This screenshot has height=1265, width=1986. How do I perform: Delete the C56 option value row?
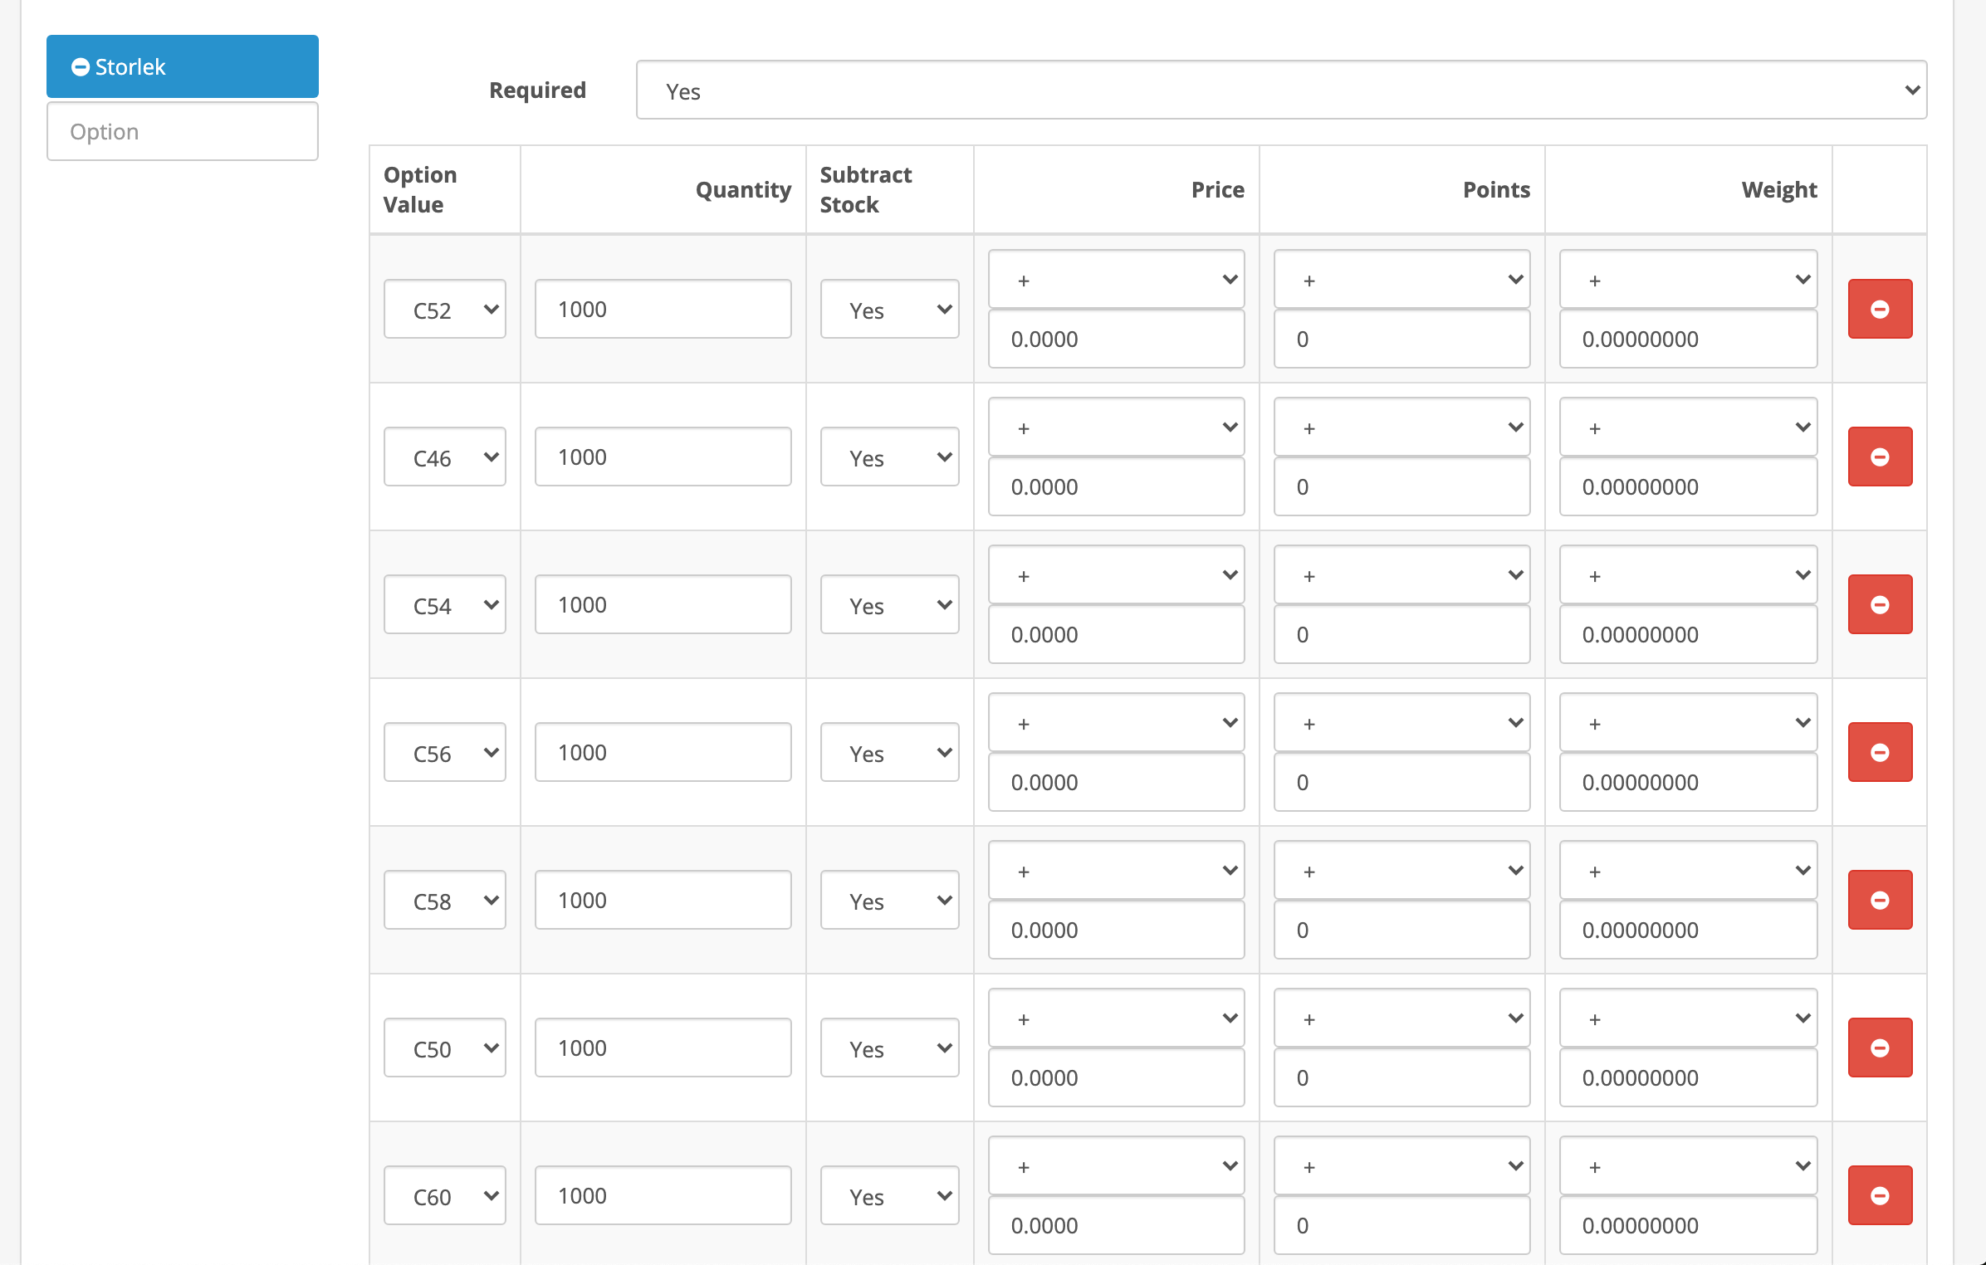pyautogui.click(x=1880, y=752)
